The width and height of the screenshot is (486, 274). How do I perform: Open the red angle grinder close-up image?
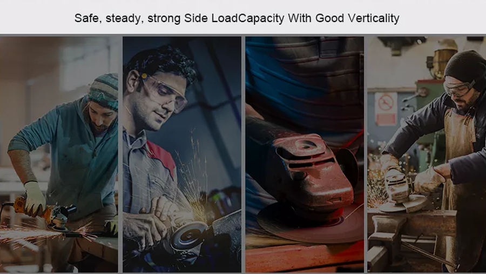pyautogui.click(x=305, y=154)
